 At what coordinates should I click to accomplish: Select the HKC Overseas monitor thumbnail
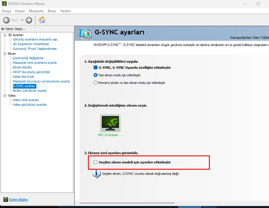click(110, 123)
